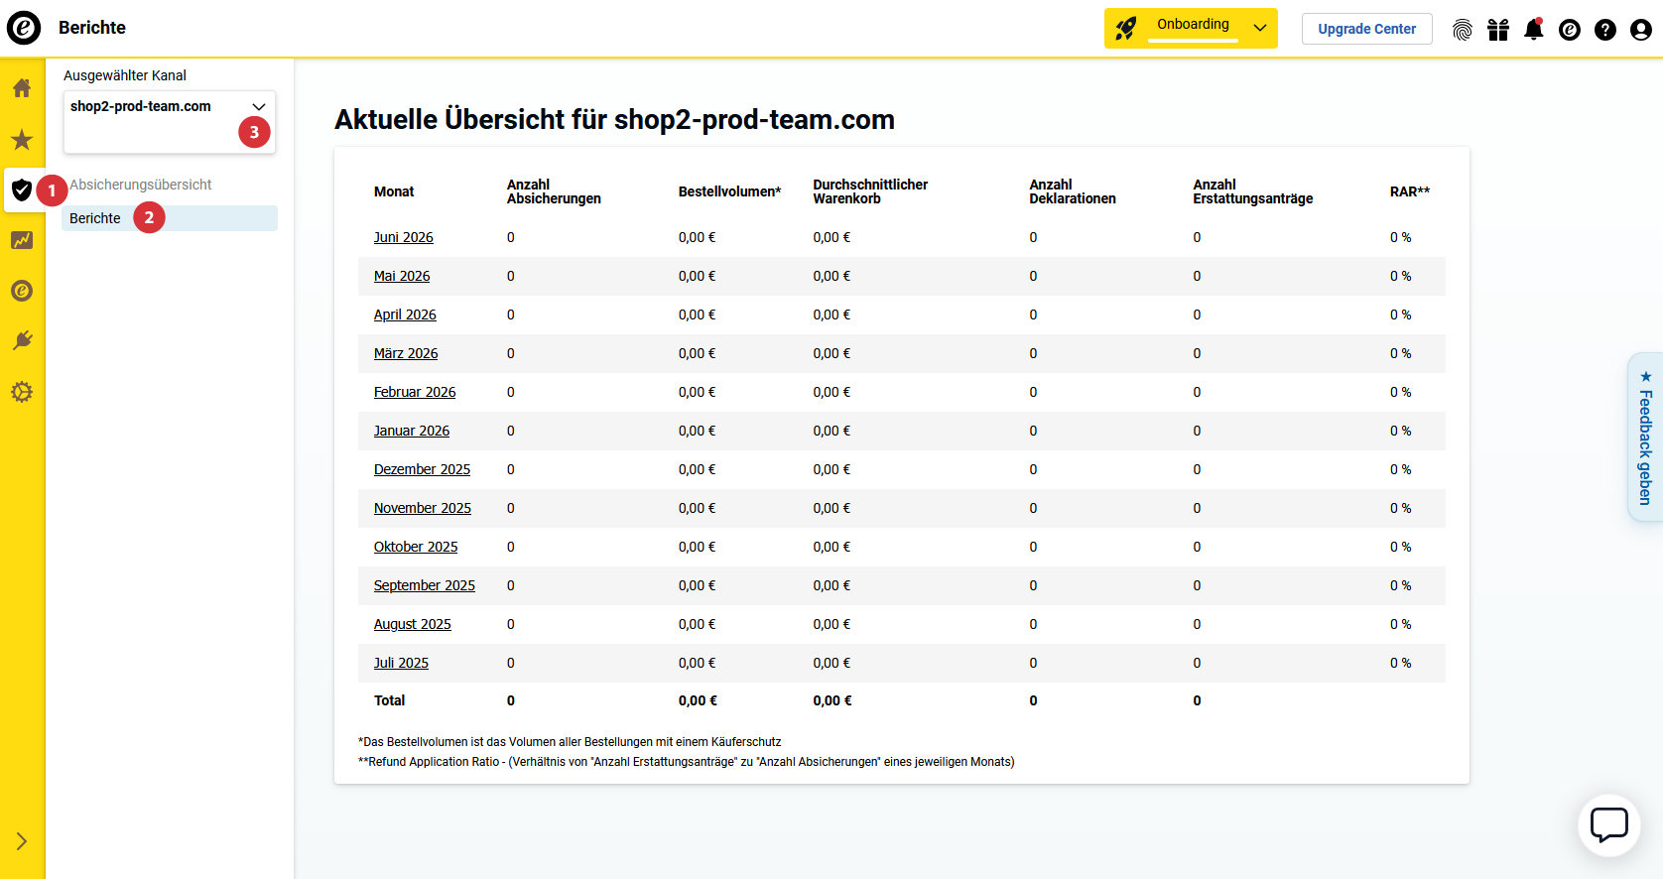
Task: Open the plug integrations sidebar icon
Action: click(x=22, y=341)
